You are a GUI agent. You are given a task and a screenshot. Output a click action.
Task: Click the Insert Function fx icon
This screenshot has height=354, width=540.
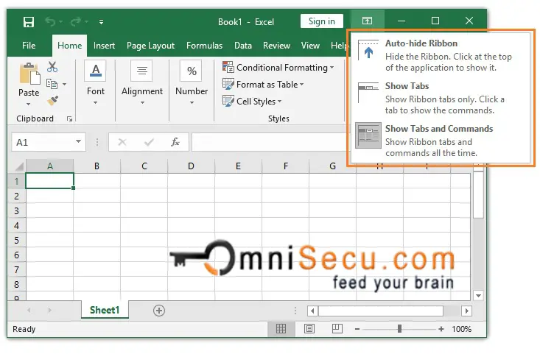tap(175, 142)
